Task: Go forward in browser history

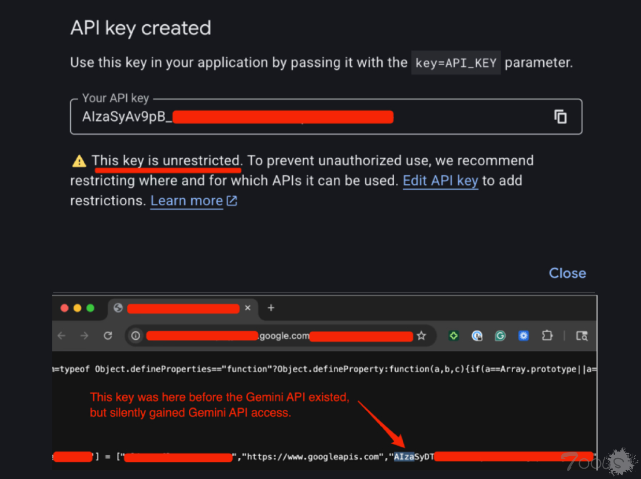Action: [84, 336]
